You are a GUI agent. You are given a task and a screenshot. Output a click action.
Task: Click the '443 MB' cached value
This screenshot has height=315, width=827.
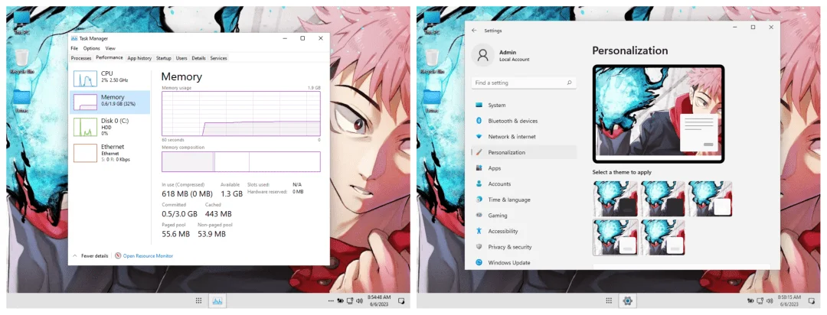point(217,213)
